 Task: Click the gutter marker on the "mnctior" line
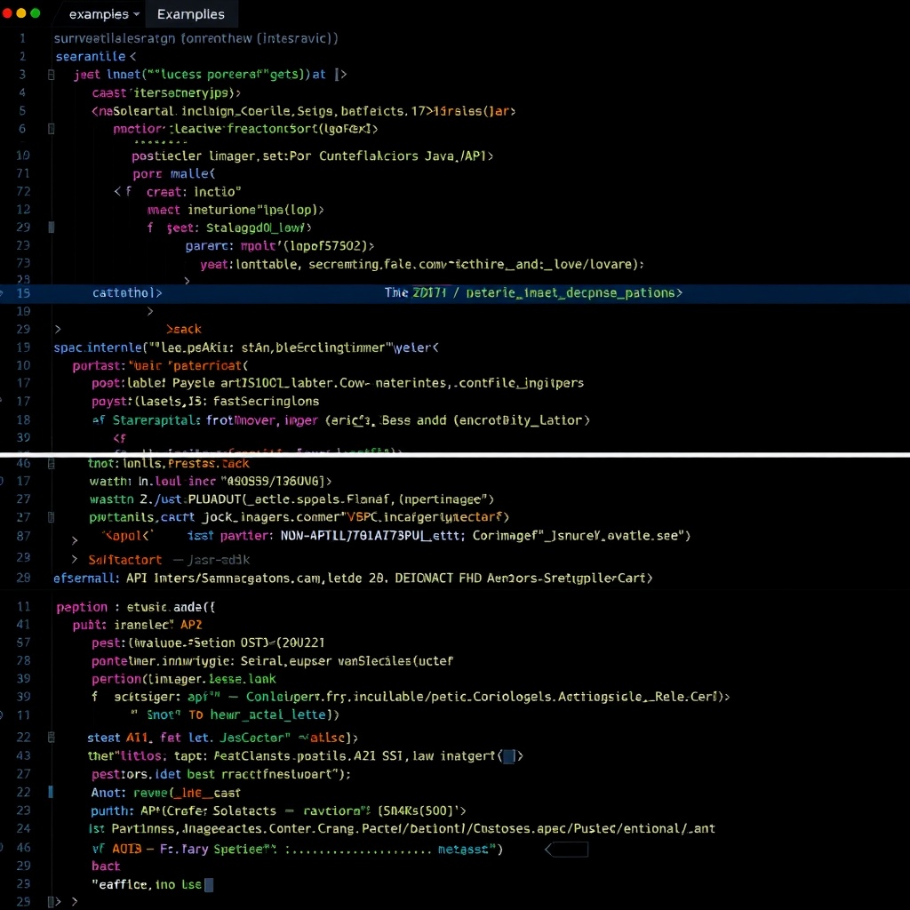[x=52, y=129]
